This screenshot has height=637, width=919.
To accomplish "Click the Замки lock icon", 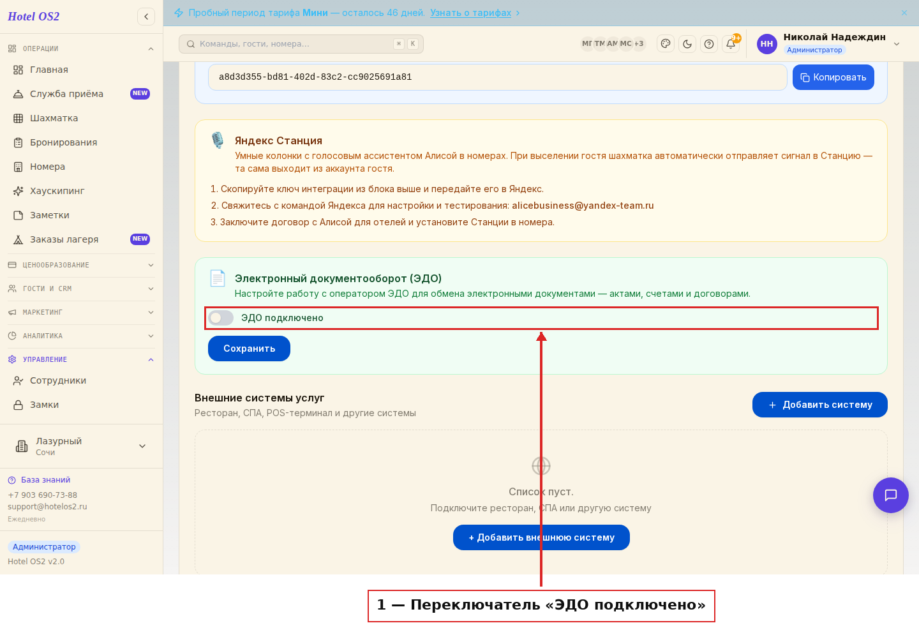I will (19, 405).
